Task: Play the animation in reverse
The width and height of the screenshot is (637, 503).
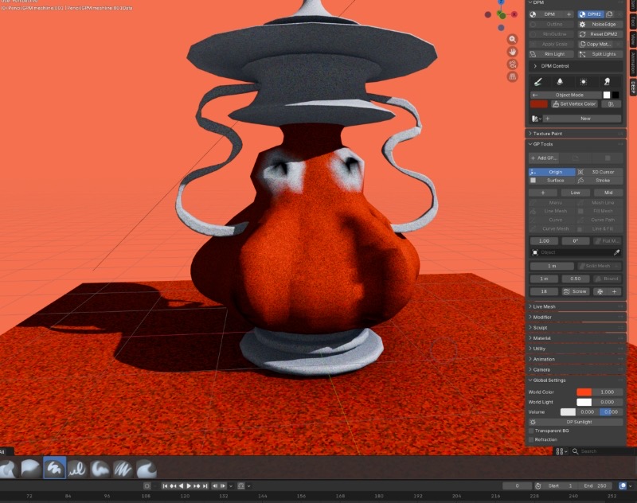Action: [182, 486]
